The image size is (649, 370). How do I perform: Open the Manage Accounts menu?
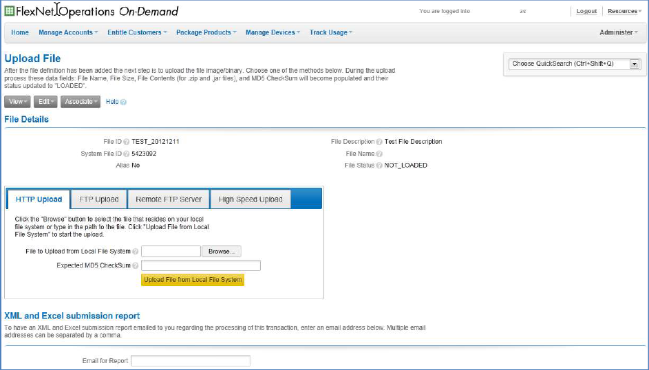[x=68, y=32]
